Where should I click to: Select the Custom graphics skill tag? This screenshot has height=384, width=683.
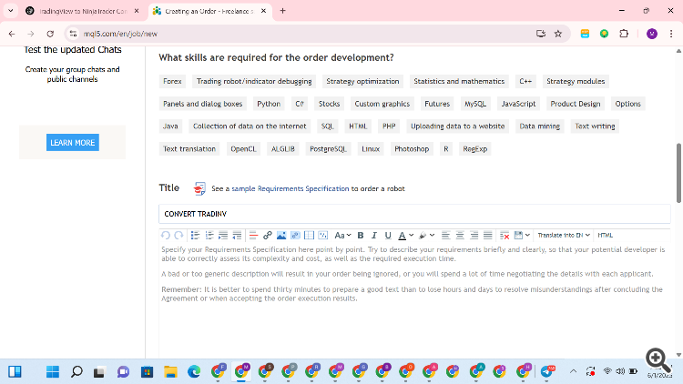click(382, 104)
